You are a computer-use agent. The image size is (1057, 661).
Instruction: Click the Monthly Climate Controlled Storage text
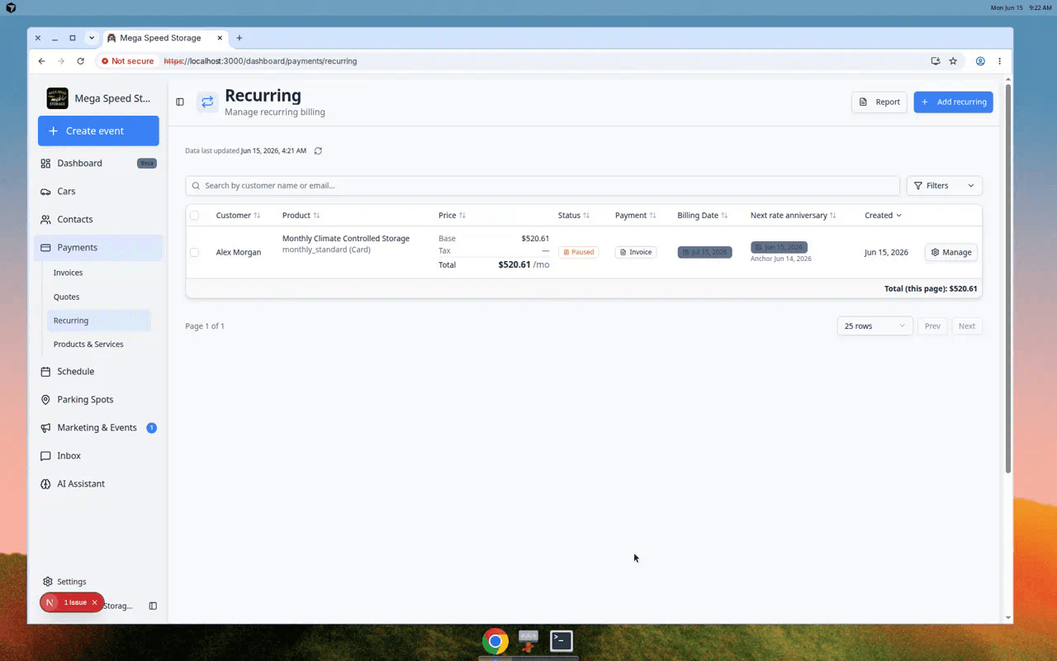pos(346,239)
